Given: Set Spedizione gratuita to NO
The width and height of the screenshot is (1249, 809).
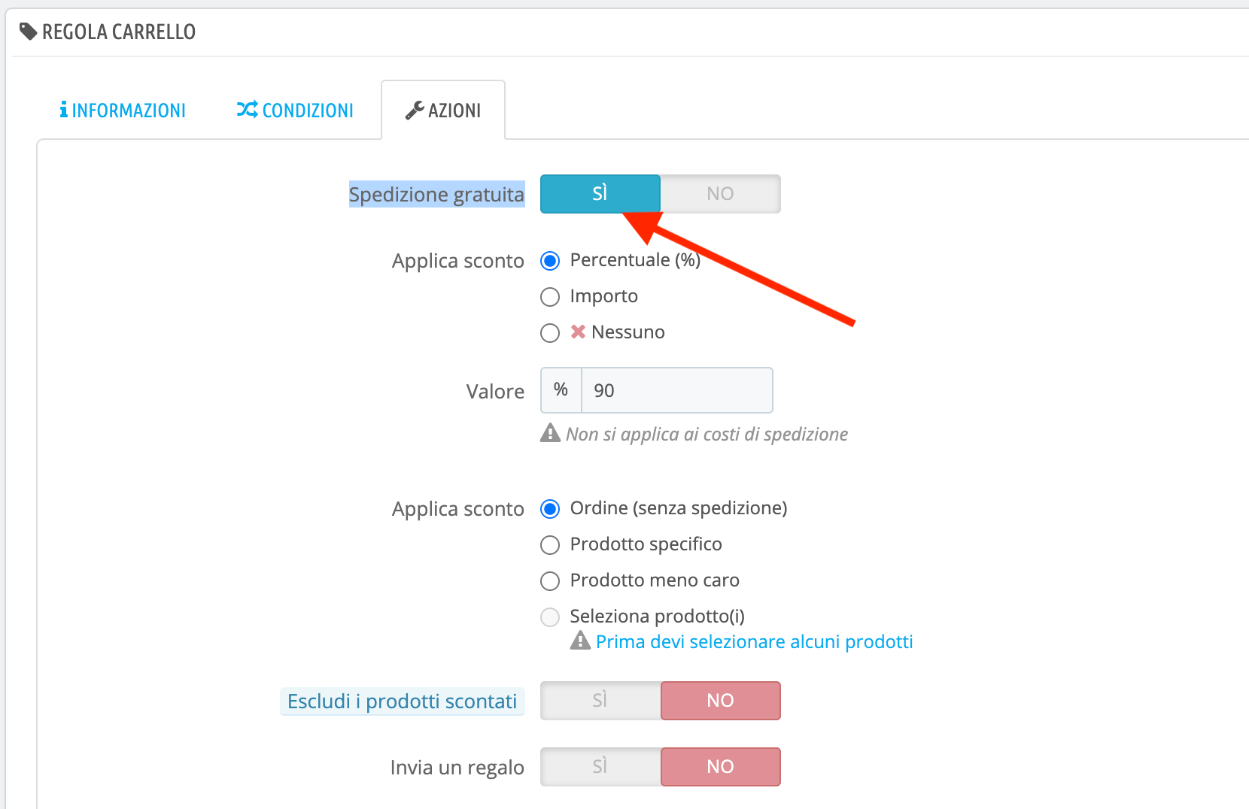Looking at the screenshot, I should click(x=720, y=194).
